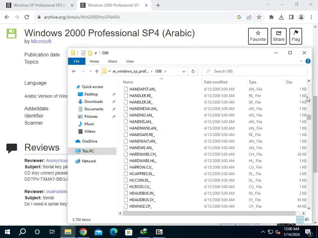Image resolution: width=318 pixels, height=238 pixels.
Task: Go up one folder level in Explorer
Action: [97, 71]
